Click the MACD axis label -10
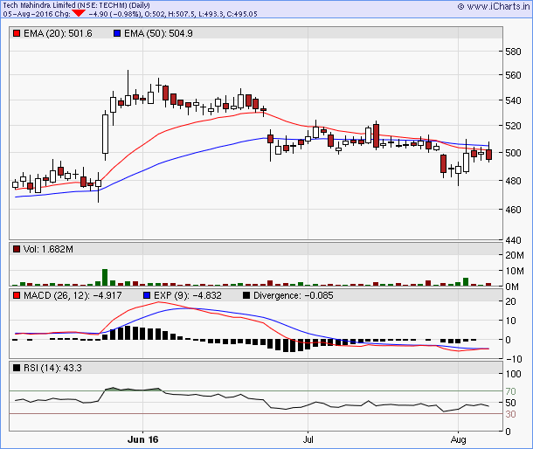Image resolution: width=533 pixels, height=449 pixels. (x=513, y=359)
